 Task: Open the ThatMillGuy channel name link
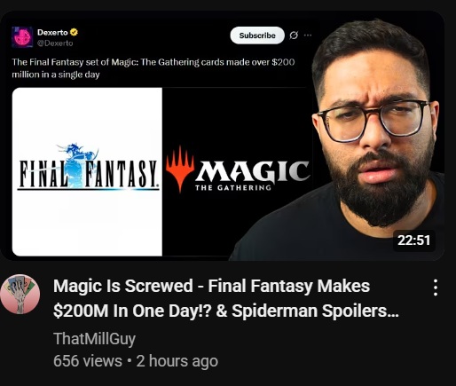tap(94, 339)
